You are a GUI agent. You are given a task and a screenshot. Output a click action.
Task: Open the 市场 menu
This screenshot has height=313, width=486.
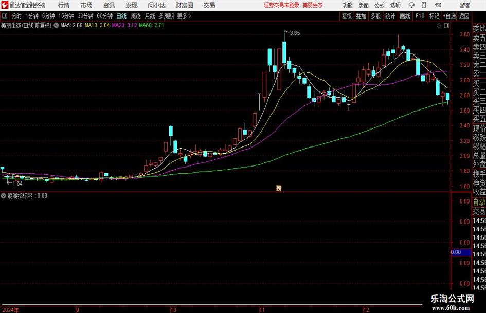(x=86, y=5)
